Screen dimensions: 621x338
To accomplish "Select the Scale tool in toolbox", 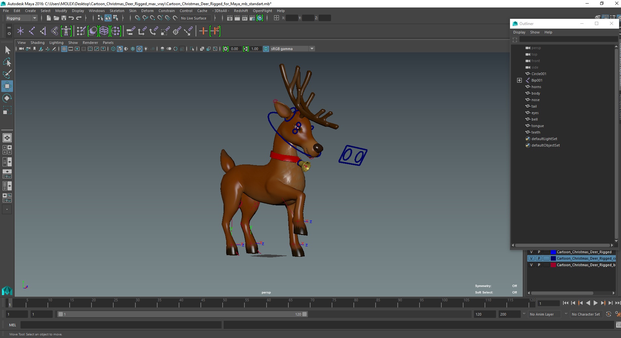I will [x=7, y=110].
